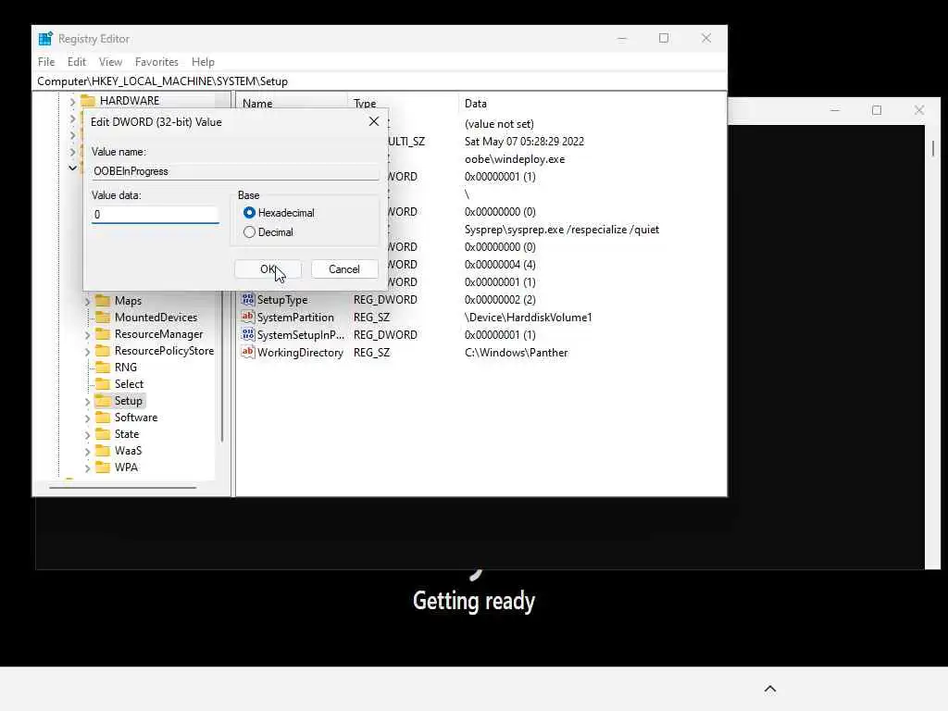948x711 pixels.
Task: Expand the WaaS tree node
Action: tap(87, 451)
